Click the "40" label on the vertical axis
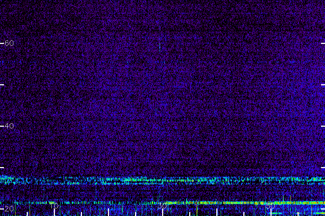 point(9,126)
